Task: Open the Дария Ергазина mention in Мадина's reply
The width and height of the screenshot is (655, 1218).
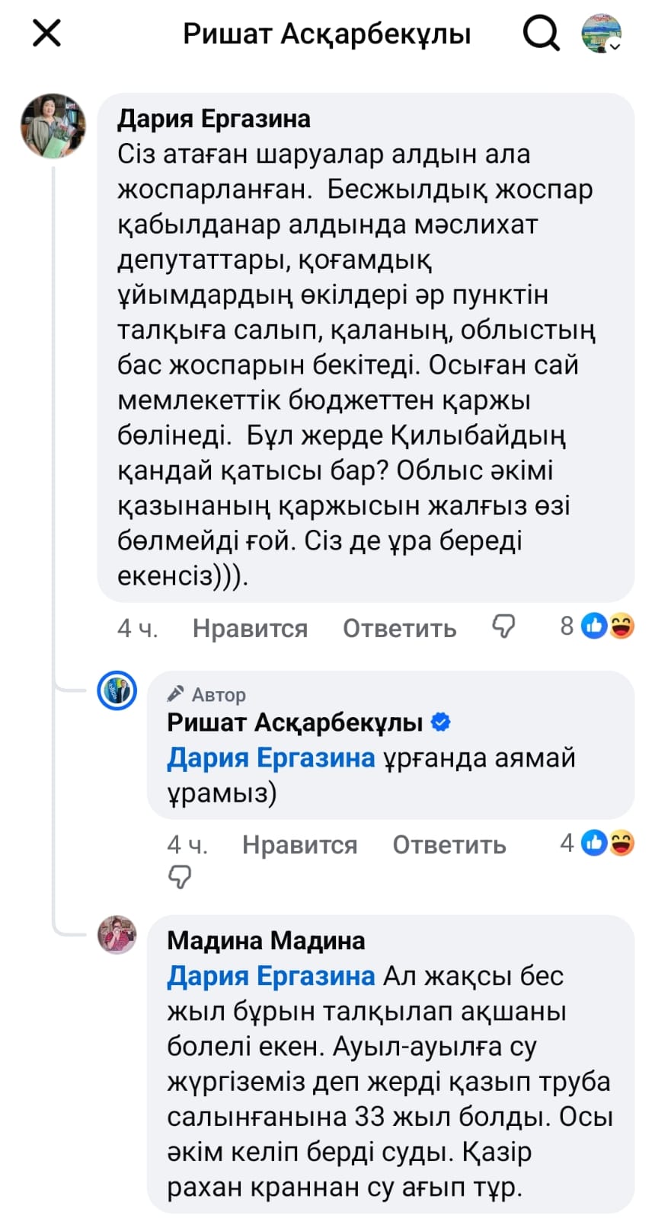Action: pos(270,976)
